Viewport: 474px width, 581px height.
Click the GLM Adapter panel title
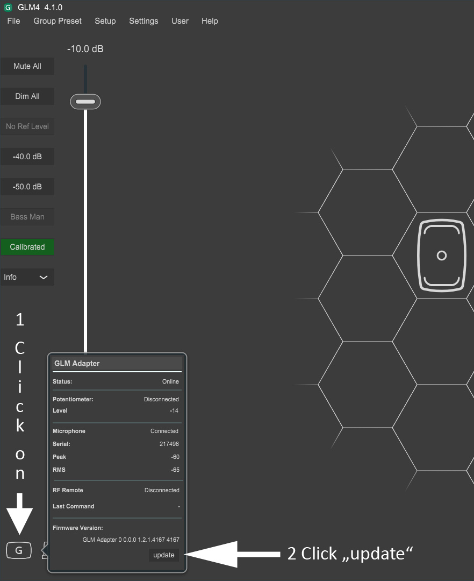[x=77, y=364]
